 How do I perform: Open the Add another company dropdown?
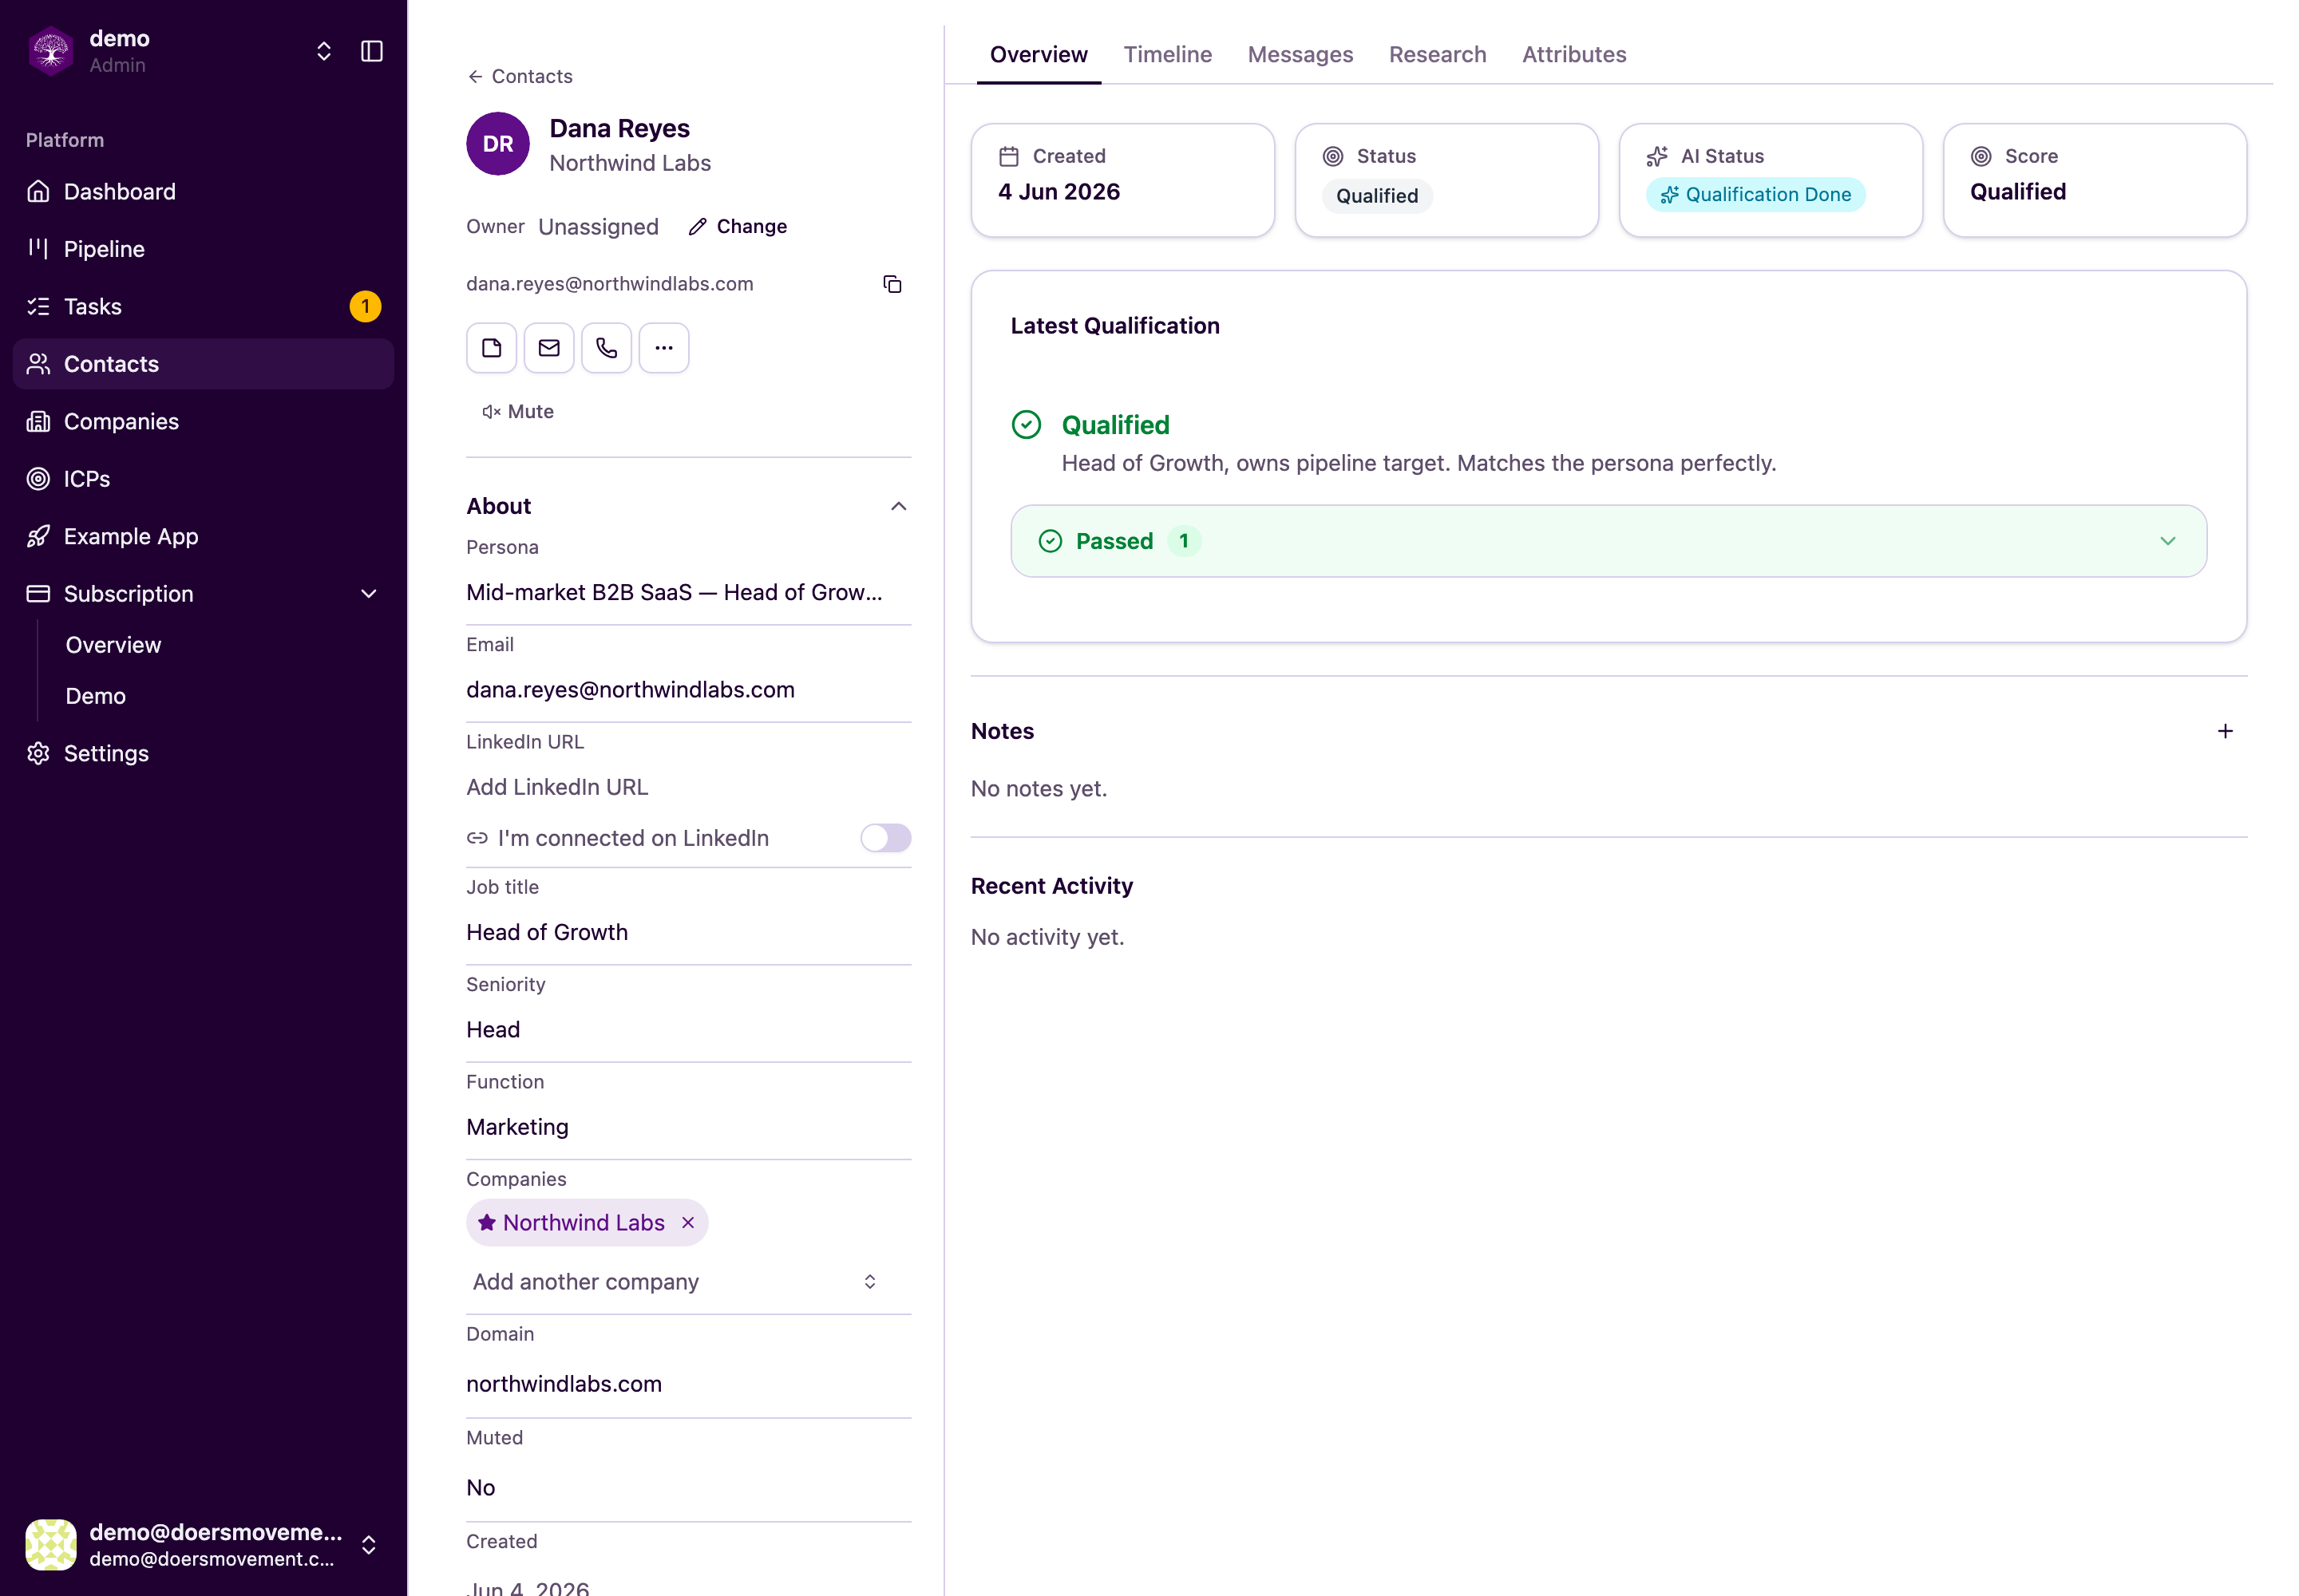point(675,1282)
